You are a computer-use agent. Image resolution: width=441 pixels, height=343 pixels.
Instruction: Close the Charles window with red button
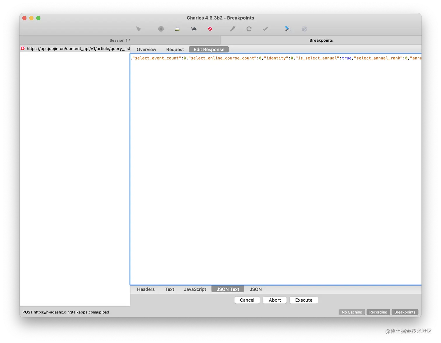(x=24, y=18)
